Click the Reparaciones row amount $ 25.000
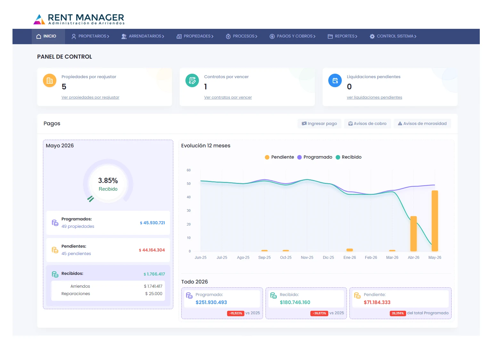The height and width of the screenshot is (346, 491). (x=154, y=294)
